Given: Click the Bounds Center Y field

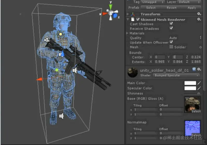Looking at the screenshot, I should coord(177,57).
